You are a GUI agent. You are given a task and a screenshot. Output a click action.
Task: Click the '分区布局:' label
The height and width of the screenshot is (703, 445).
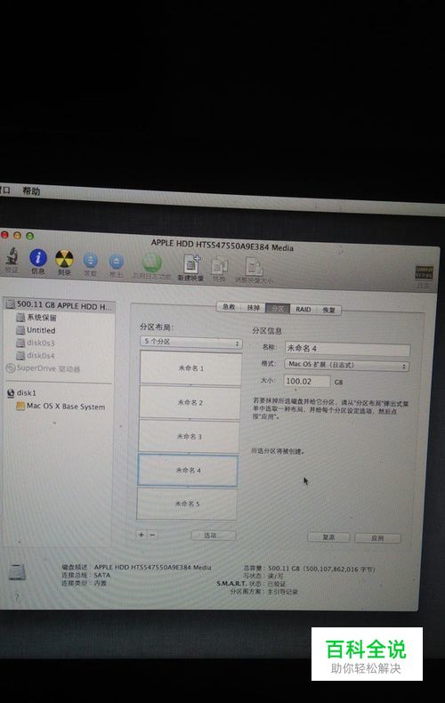tap(157, 327)
